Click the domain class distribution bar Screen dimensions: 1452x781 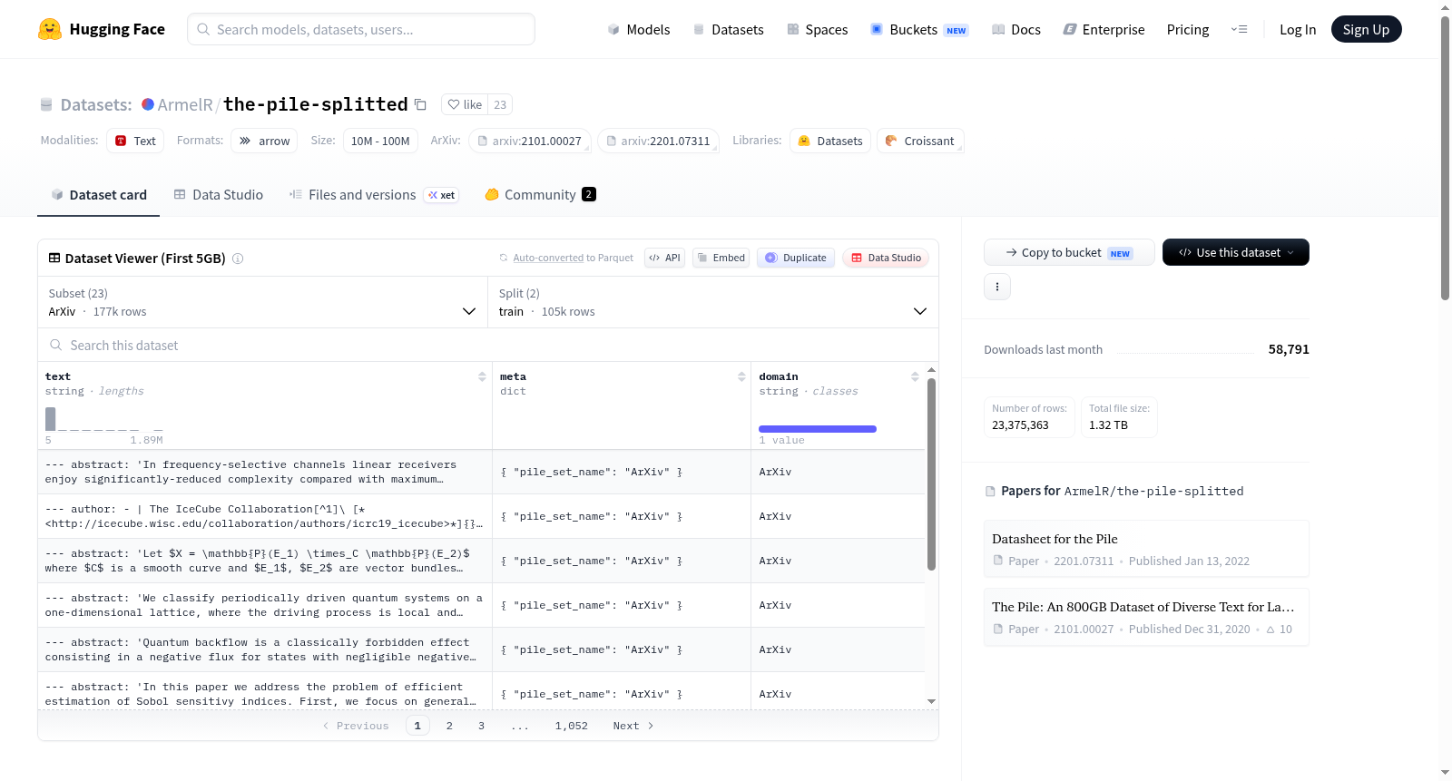click(x=818, y=429)
